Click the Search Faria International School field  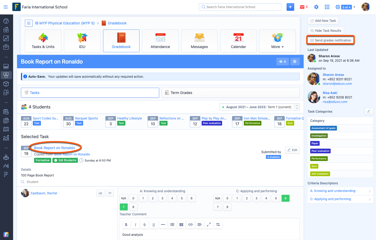pos(240,7)
